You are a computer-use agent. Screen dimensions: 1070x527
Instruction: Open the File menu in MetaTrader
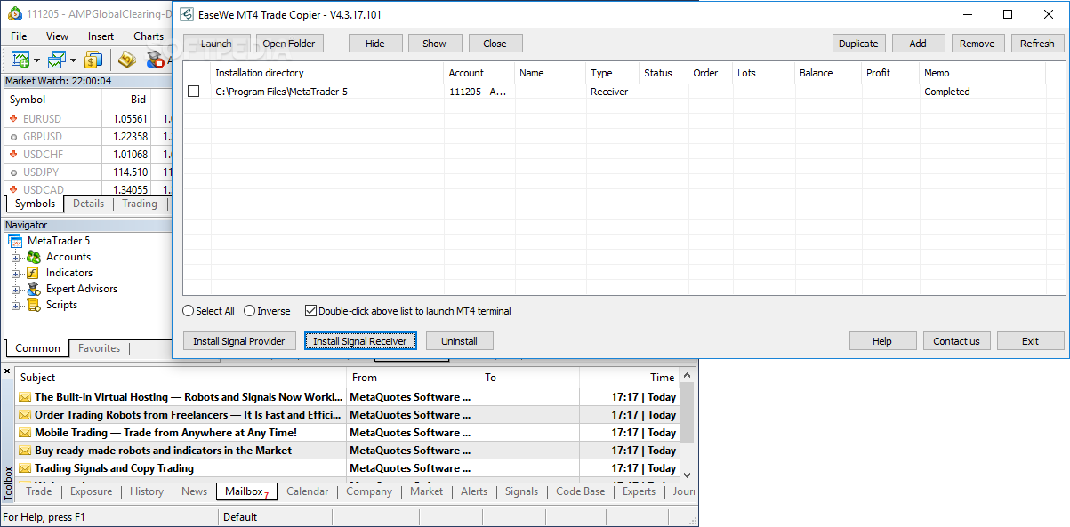(x=19, y=36)
